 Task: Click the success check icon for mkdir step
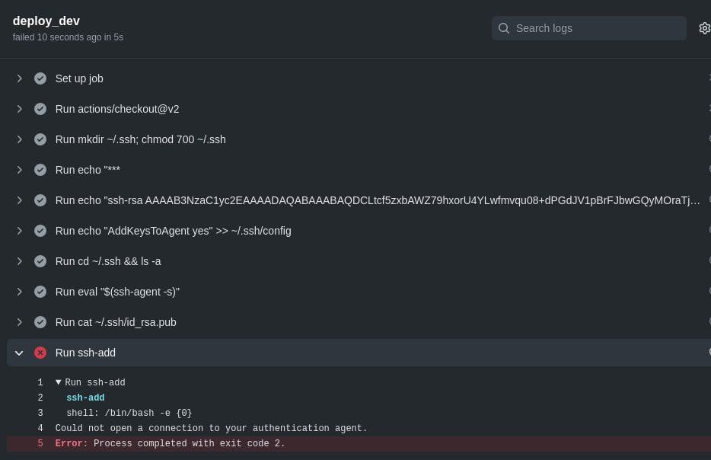click(x=40, y=139)
